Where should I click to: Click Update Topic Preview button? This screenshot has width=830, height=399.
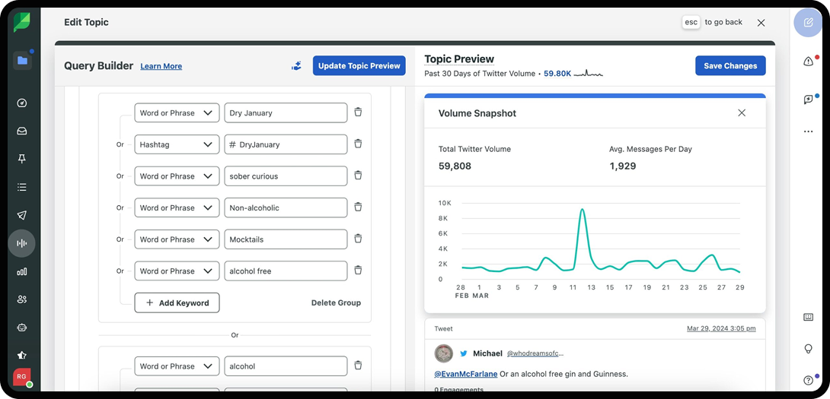point(359,66)
